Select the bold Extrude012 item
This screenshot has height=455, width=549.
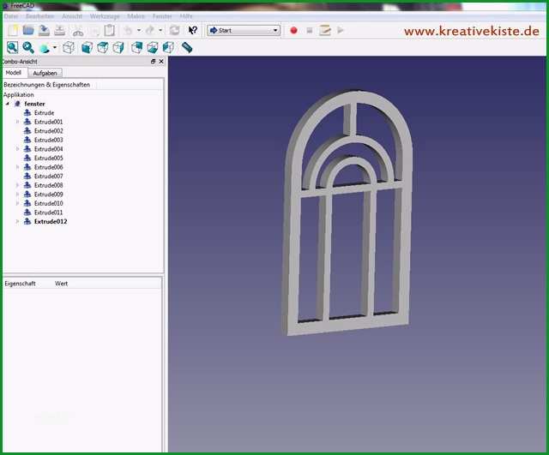coord(51,221)
